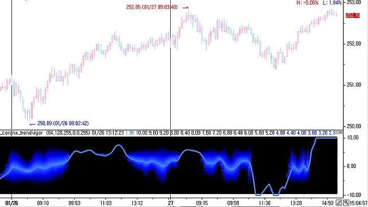The height and width of the screenshot is (207, 368).
Task: Click the indicator name cordna_trendvigor
Action: pyautogui.click(x=22, y=133)
